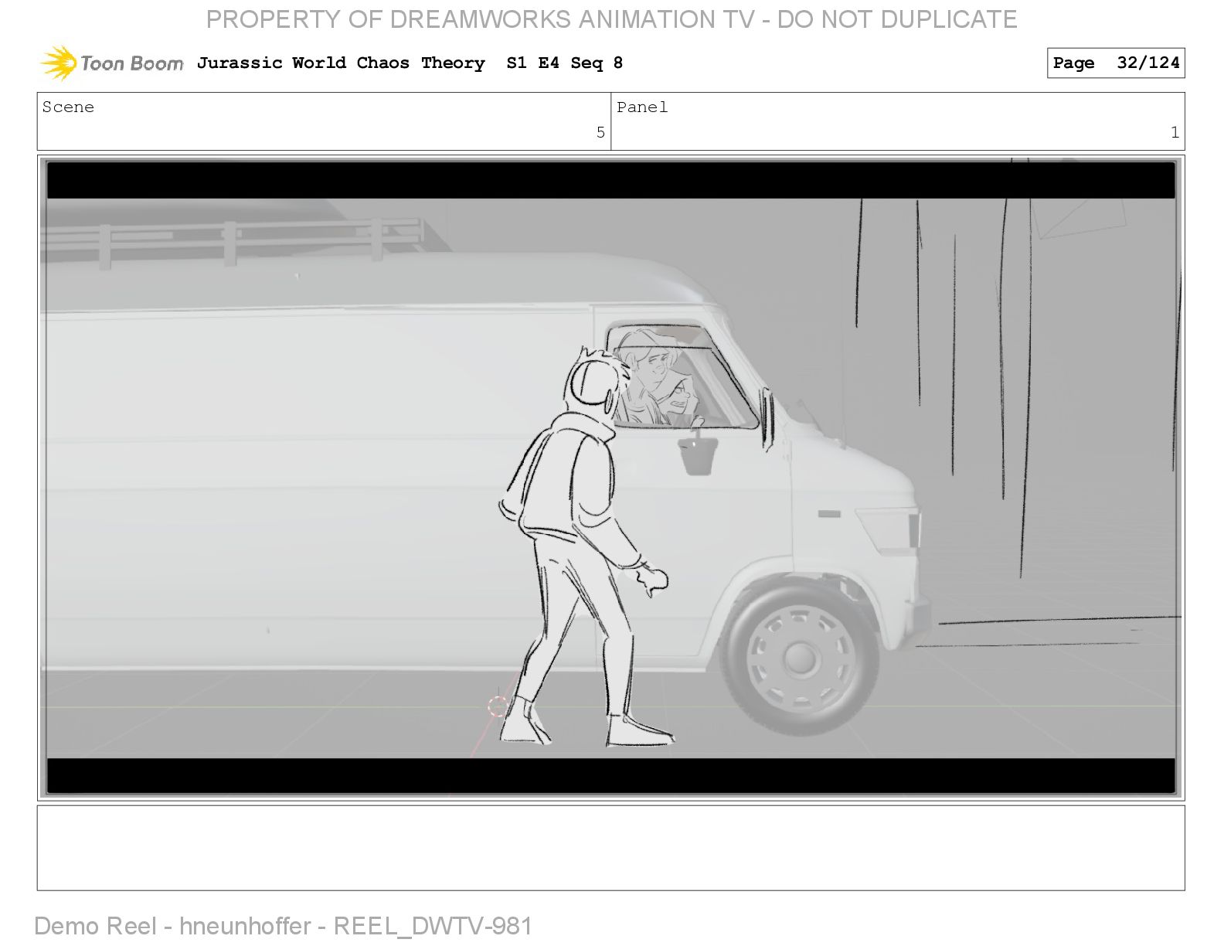The image size is (1224, 946).
Task: Click the 'Scene' label
Action: (x=68, y=107)
